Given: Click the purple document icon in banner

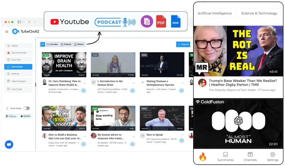Looking at the screenshot, I should (x=147, y=21).
